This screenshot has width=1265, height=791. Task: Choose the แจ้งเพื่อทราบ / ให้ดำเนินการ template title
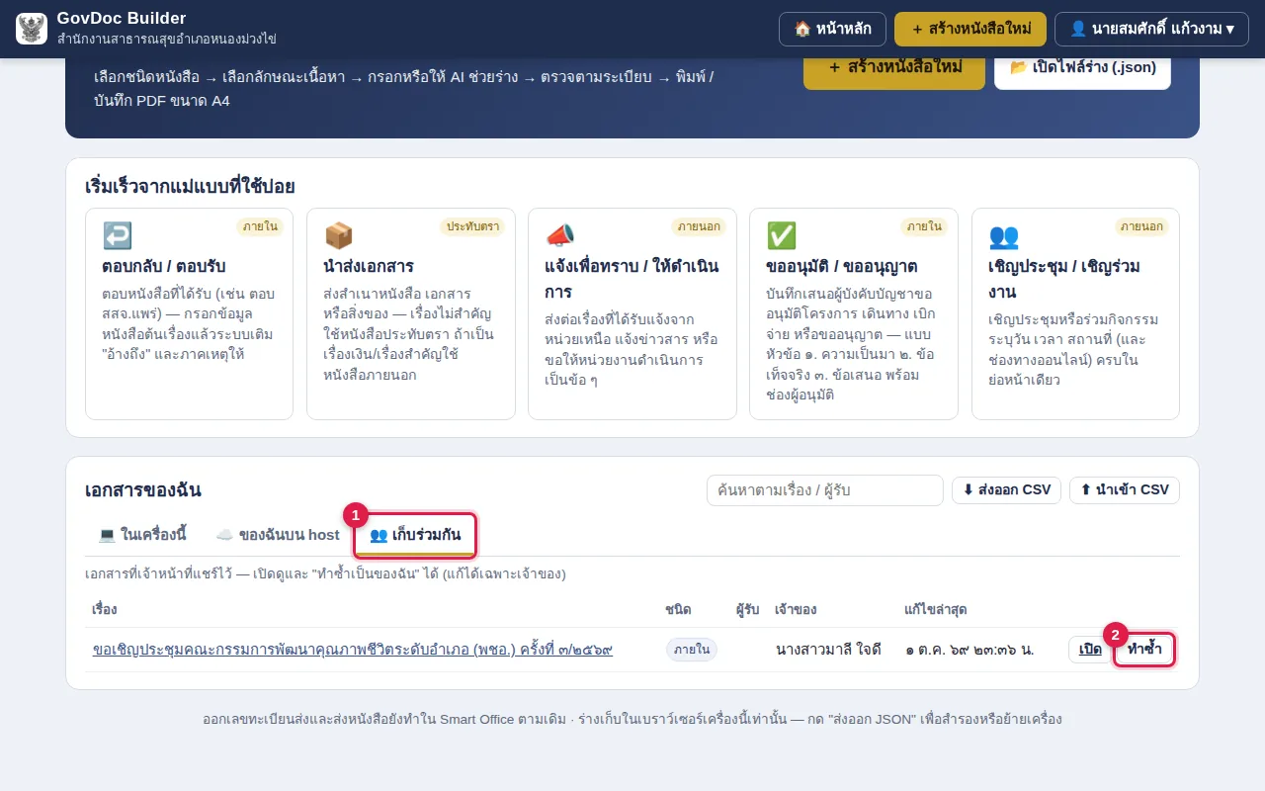point(632,279)
